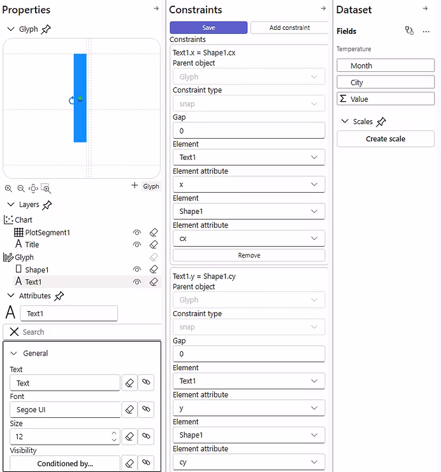Viewport: 441px width, 472px height.
Task: Select the Glyph tab under editor
Action: pyautogui.click(x=151, y=186)
